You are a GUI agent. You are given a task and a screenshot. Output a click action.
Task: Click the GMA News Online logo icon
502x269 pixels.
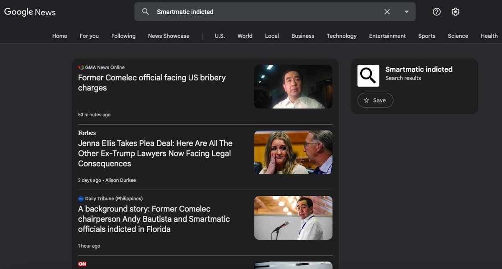point(81,67)
